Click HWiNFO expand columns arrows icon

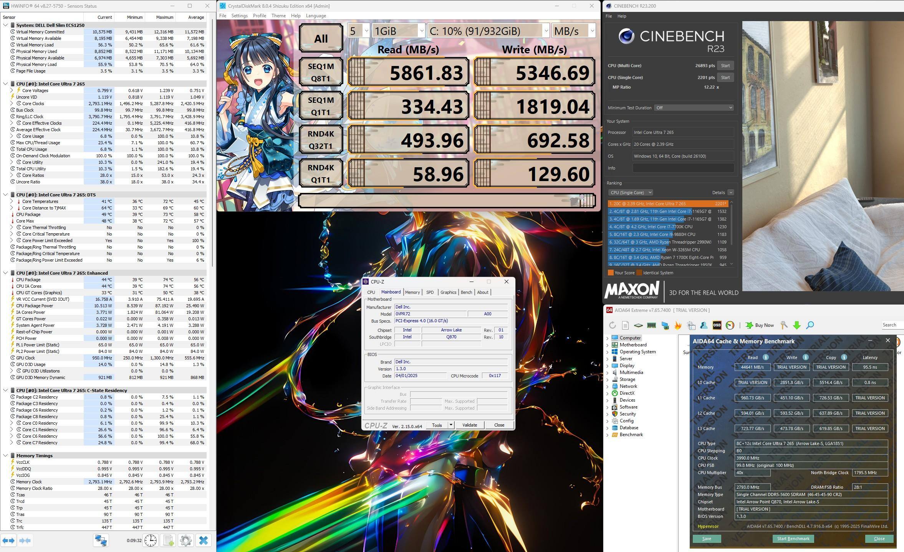[x=8, y=540]
